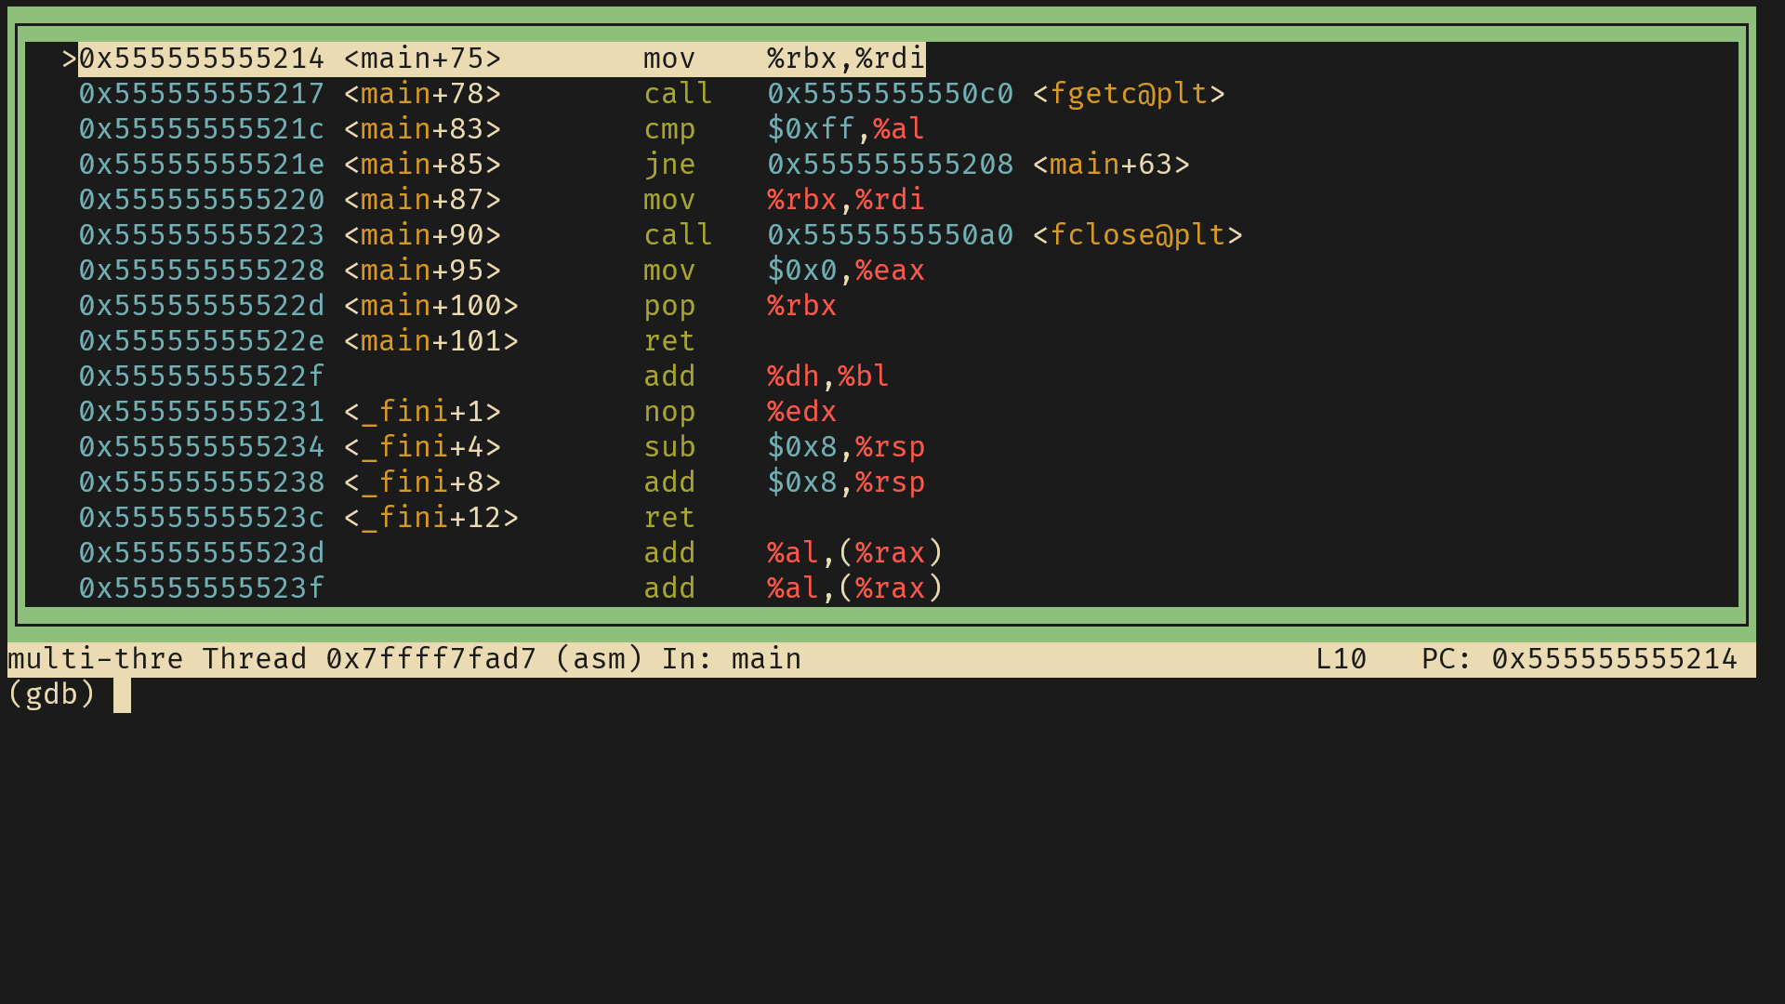This screenshot has height=1004, width=1785.
Task: Select the last line at 0x55555555523f
Action: [x=202, y=588]
